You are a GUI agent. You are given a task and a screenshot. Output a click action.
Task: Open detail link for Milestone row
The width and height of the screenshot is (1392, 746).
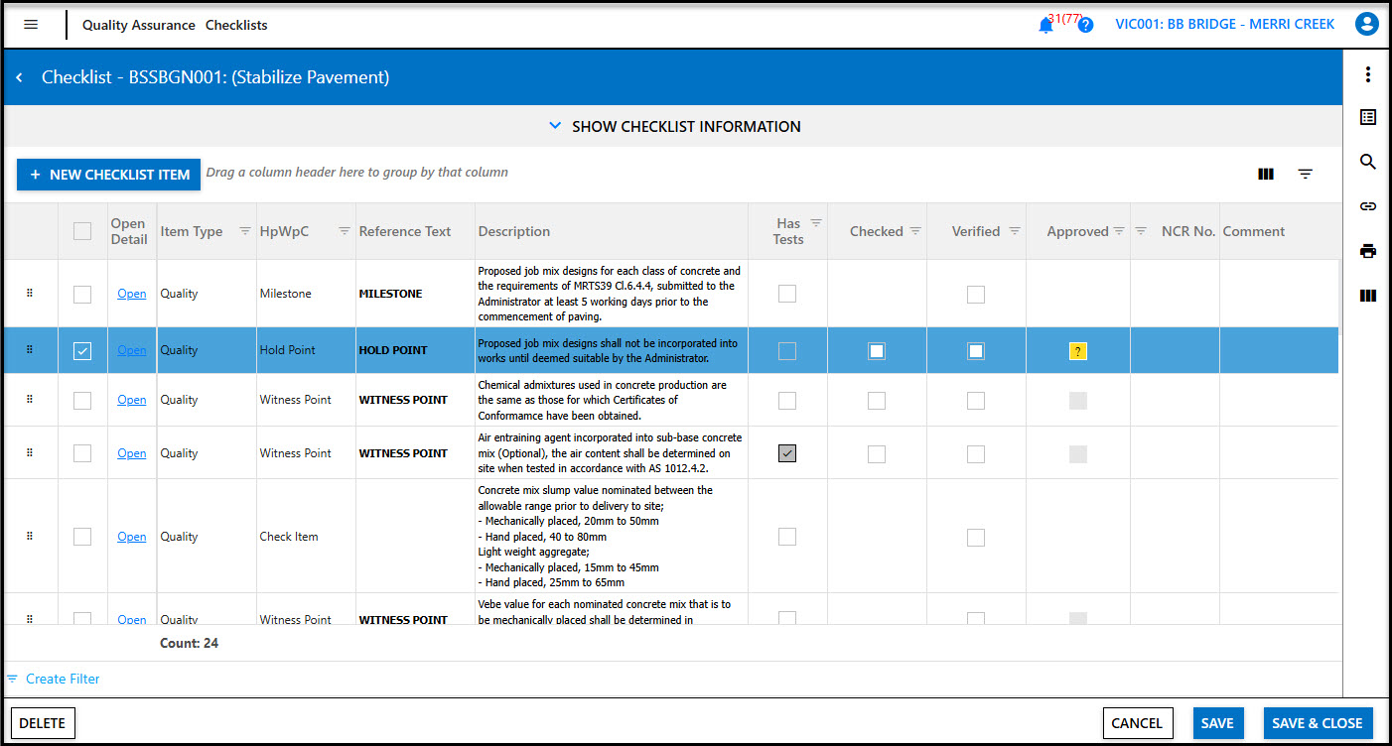coord(132,294)
